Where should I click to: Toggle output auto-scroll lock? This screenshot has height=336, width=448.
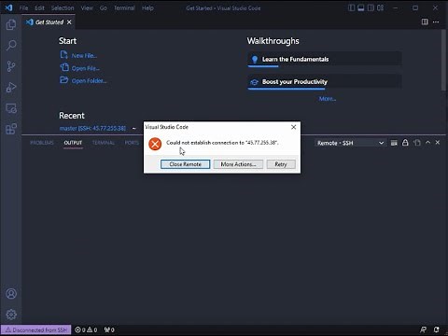405,143
